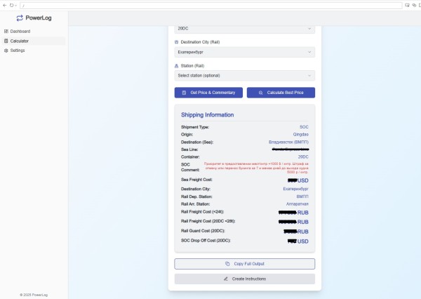
Task: Click the Calculator sidebar icon
Action: pos(6,41)
